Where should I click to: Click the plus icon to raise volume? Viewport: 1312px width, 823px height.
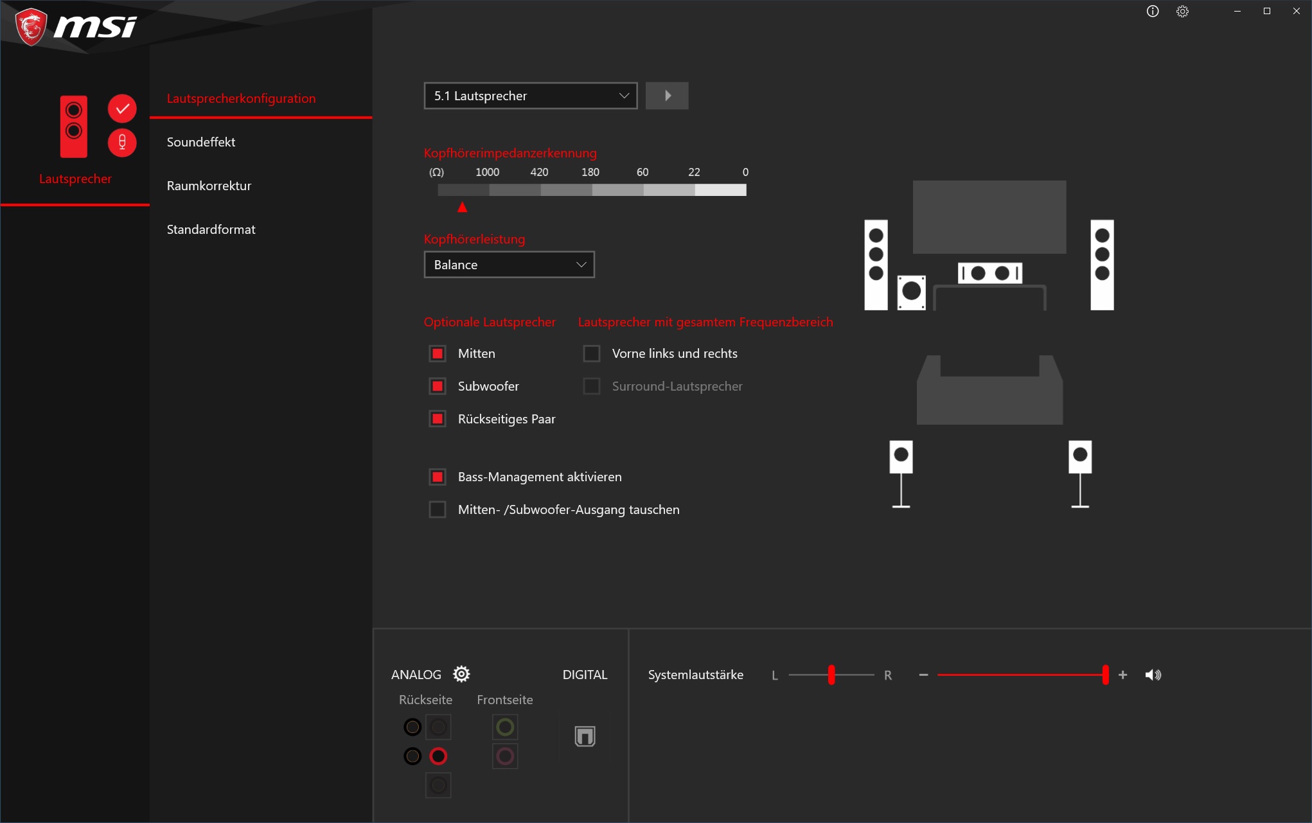[x=1122, y=675]
